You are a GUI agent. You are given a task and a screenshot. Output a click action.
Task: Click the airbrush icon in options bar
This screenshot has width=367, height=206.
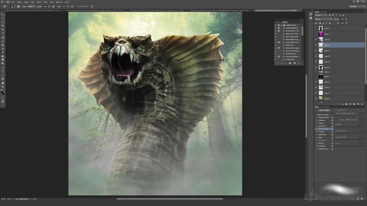pyautogui.click(x=72, y=6)
